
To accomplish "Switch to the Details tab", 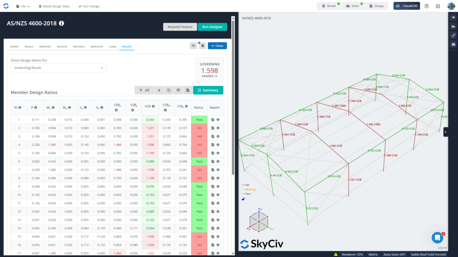I will pos(14,46).
